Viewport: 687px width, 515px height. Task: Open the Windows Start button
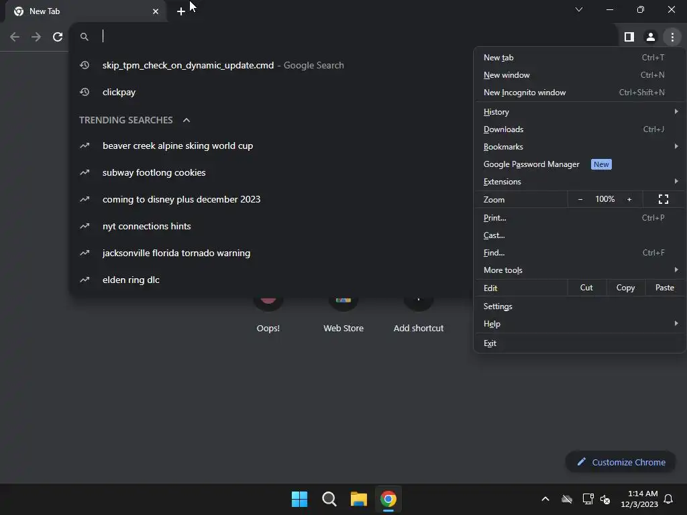(x=299, y=499)
